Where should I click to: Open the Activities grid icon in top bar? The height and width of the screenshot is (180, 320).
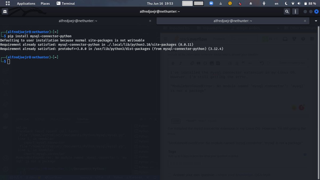click(8, 3)
